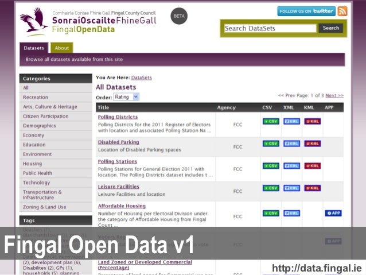
Task: Download KML for Polling Stations
Action: point(313,166)
